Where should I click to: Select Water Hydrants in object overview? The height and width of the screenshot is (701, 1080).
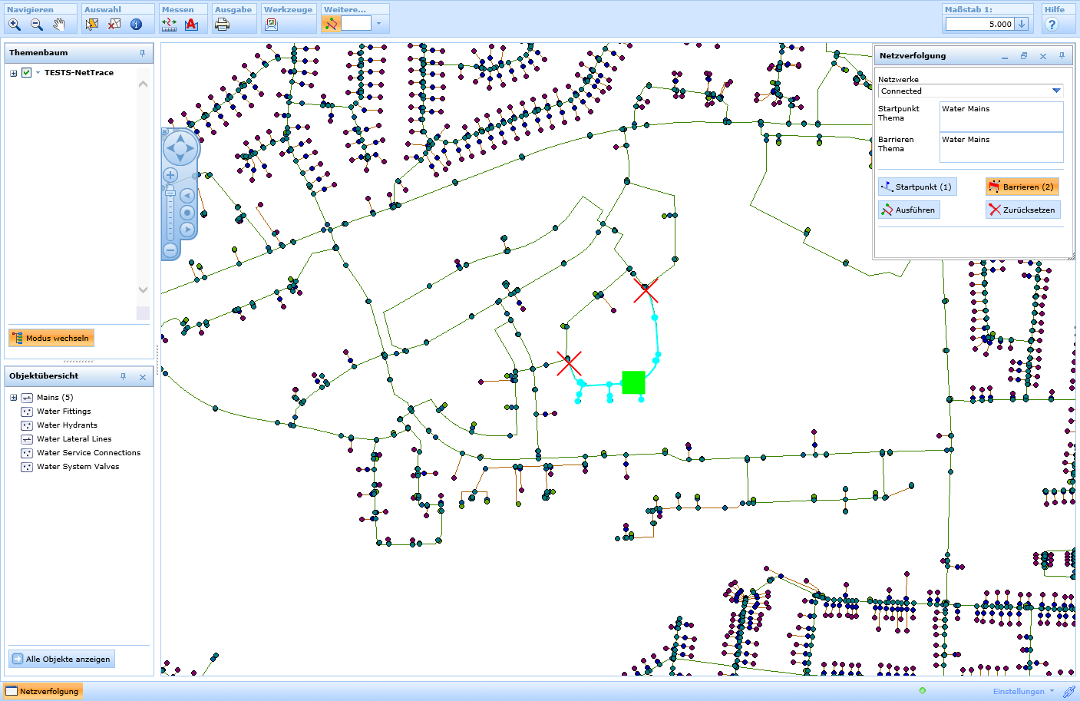click(67, 425)
